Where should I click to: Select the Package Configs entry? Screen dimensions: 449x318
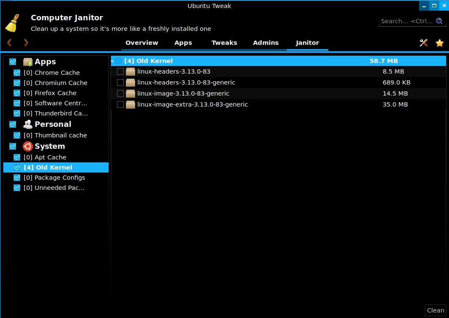60,178
